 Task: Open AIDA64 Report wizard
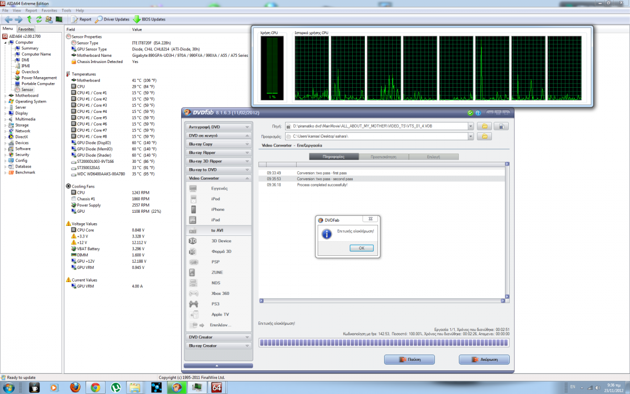[x=81, y=19]
